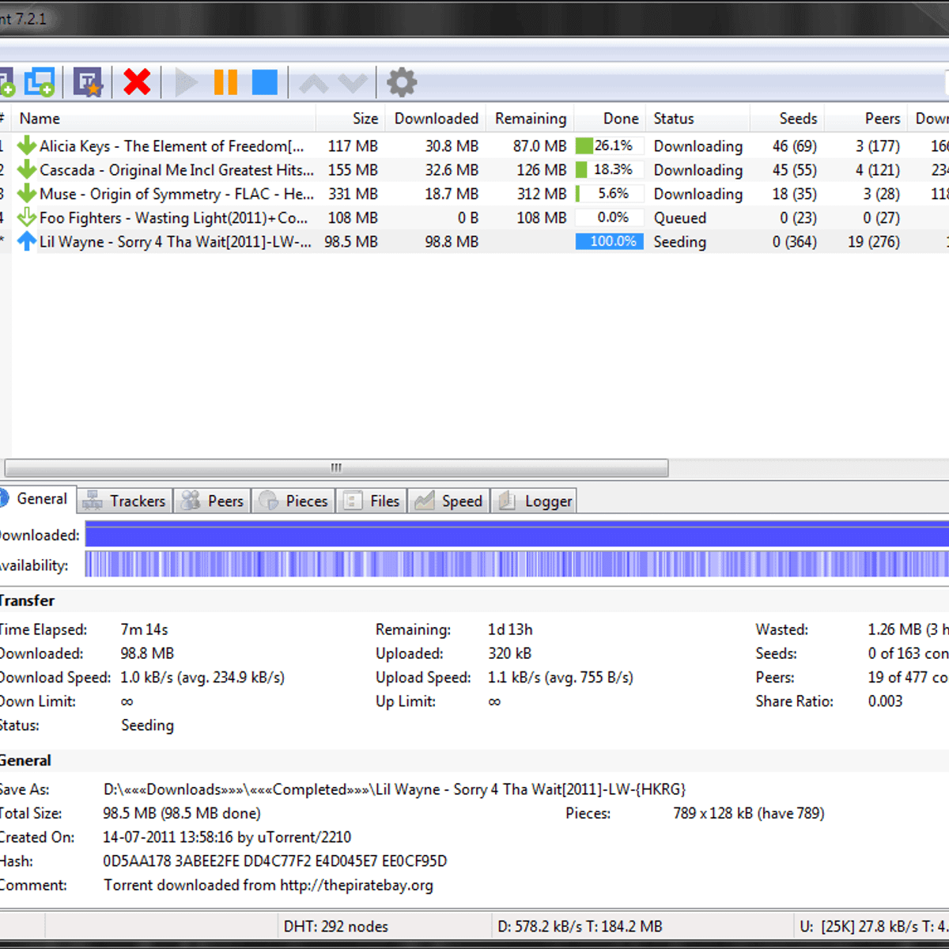Sort the torrents by Name column header
This screenshot has width=949, height=949.
pyautogui.click(x=40, y=119)
